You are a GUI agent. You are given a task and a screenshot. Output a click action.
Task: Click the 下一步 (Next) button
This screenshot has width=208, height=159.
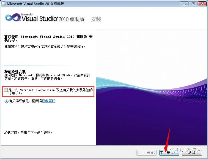169,153
